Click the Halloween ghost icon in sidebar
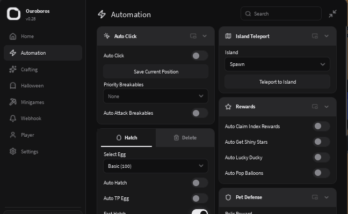Screen dimensions: 348x214 click(13, 86)
